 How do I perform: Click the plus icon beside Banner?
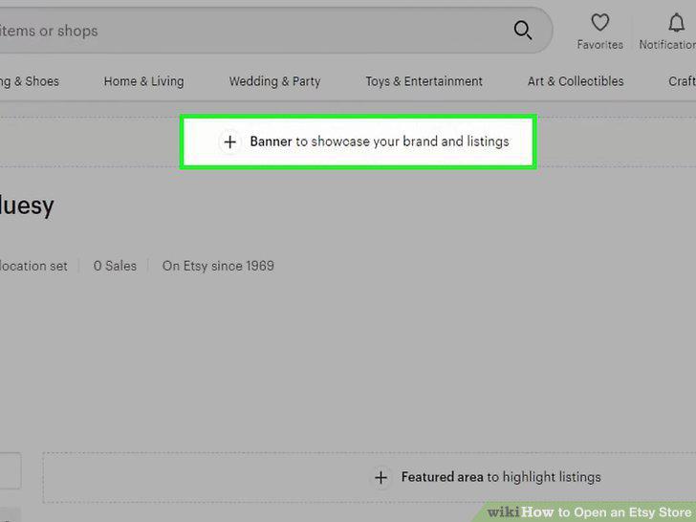tap(229, 142)
